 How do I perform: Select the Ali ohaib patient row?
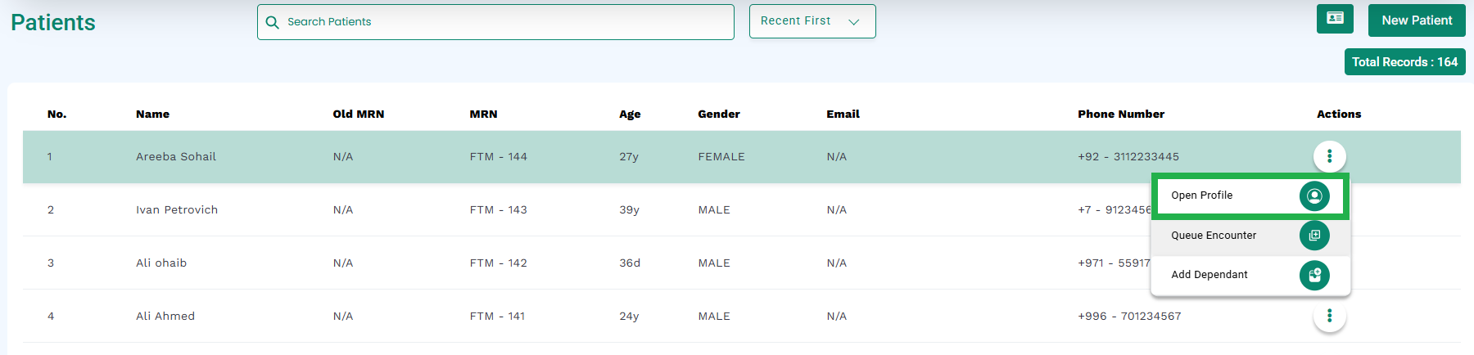click(742, 263)
